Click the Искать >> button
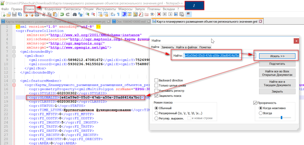 coord(277,56)
